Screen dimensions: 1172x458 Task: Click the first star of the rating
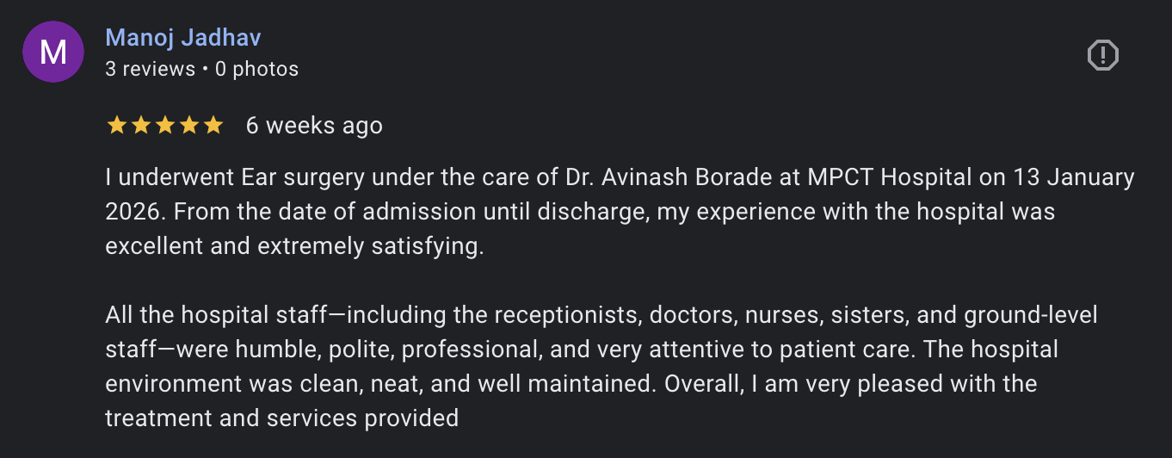point(116,126)
